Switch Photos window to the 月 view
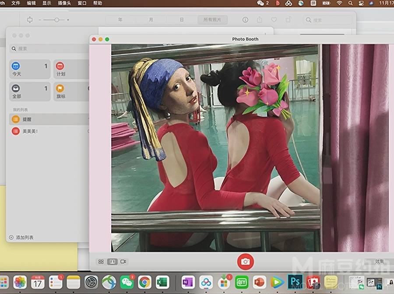 (x=151, y=20)
